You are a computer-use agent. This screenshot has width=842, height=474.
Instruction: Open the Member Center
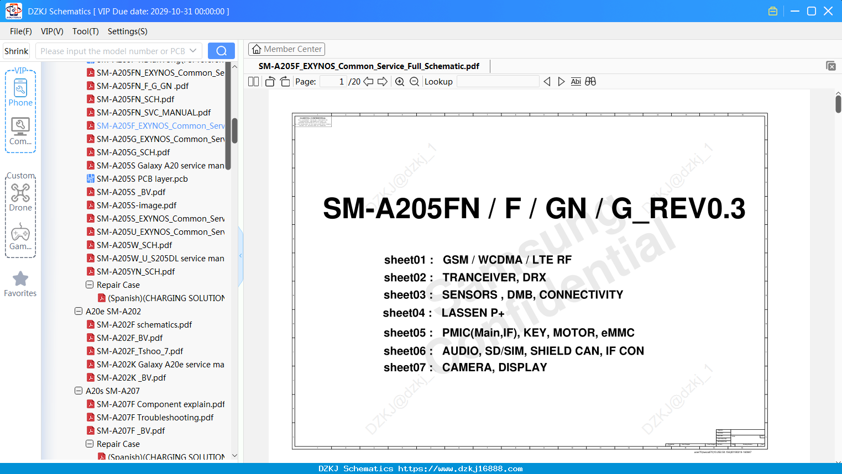click(286, 49)
